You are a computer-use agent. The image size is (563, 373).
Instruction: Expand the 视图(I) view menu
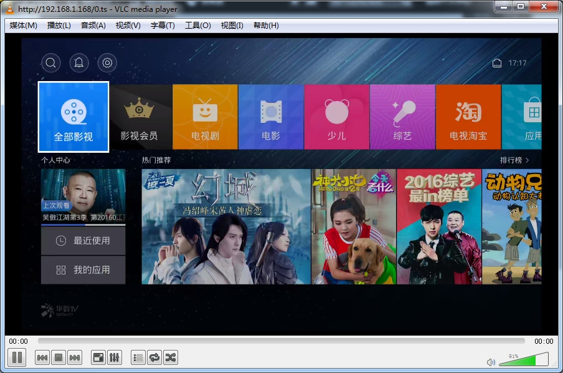click(232, 26)
